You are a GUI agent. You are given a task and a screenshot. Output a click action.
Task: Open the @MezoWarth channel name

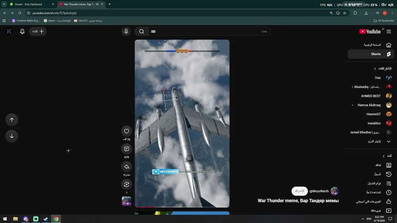coord(319,191)
